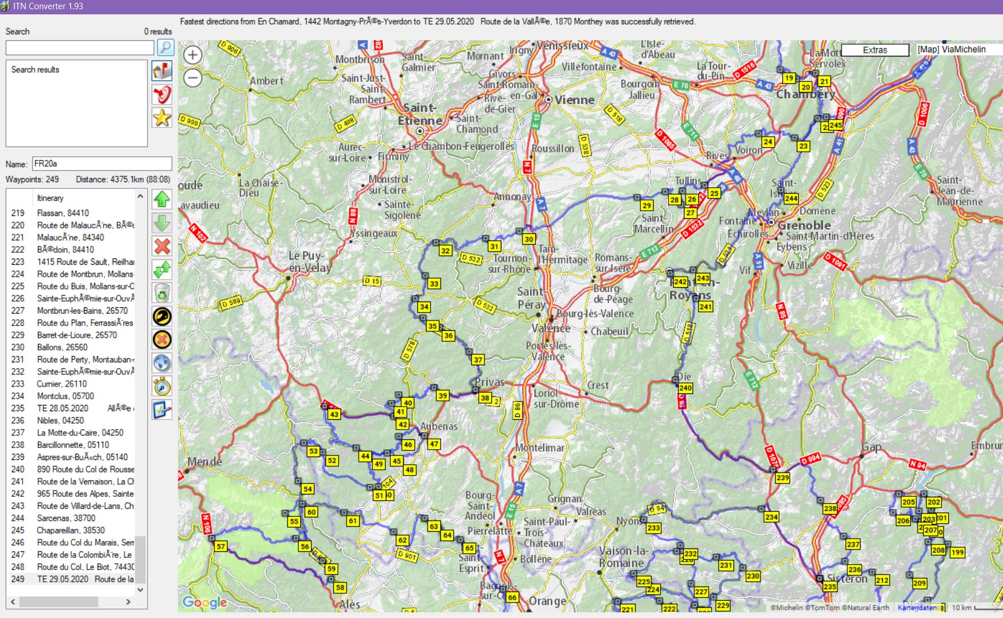This screenshot has width=1003, height=618.
Task: Click waypoint marker 57 on the map
Action: point(221,546)
